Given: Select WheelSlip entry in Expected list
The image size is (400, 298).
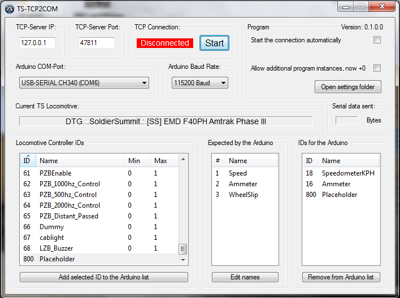Looking at the screenshot, I should (245, 195).
